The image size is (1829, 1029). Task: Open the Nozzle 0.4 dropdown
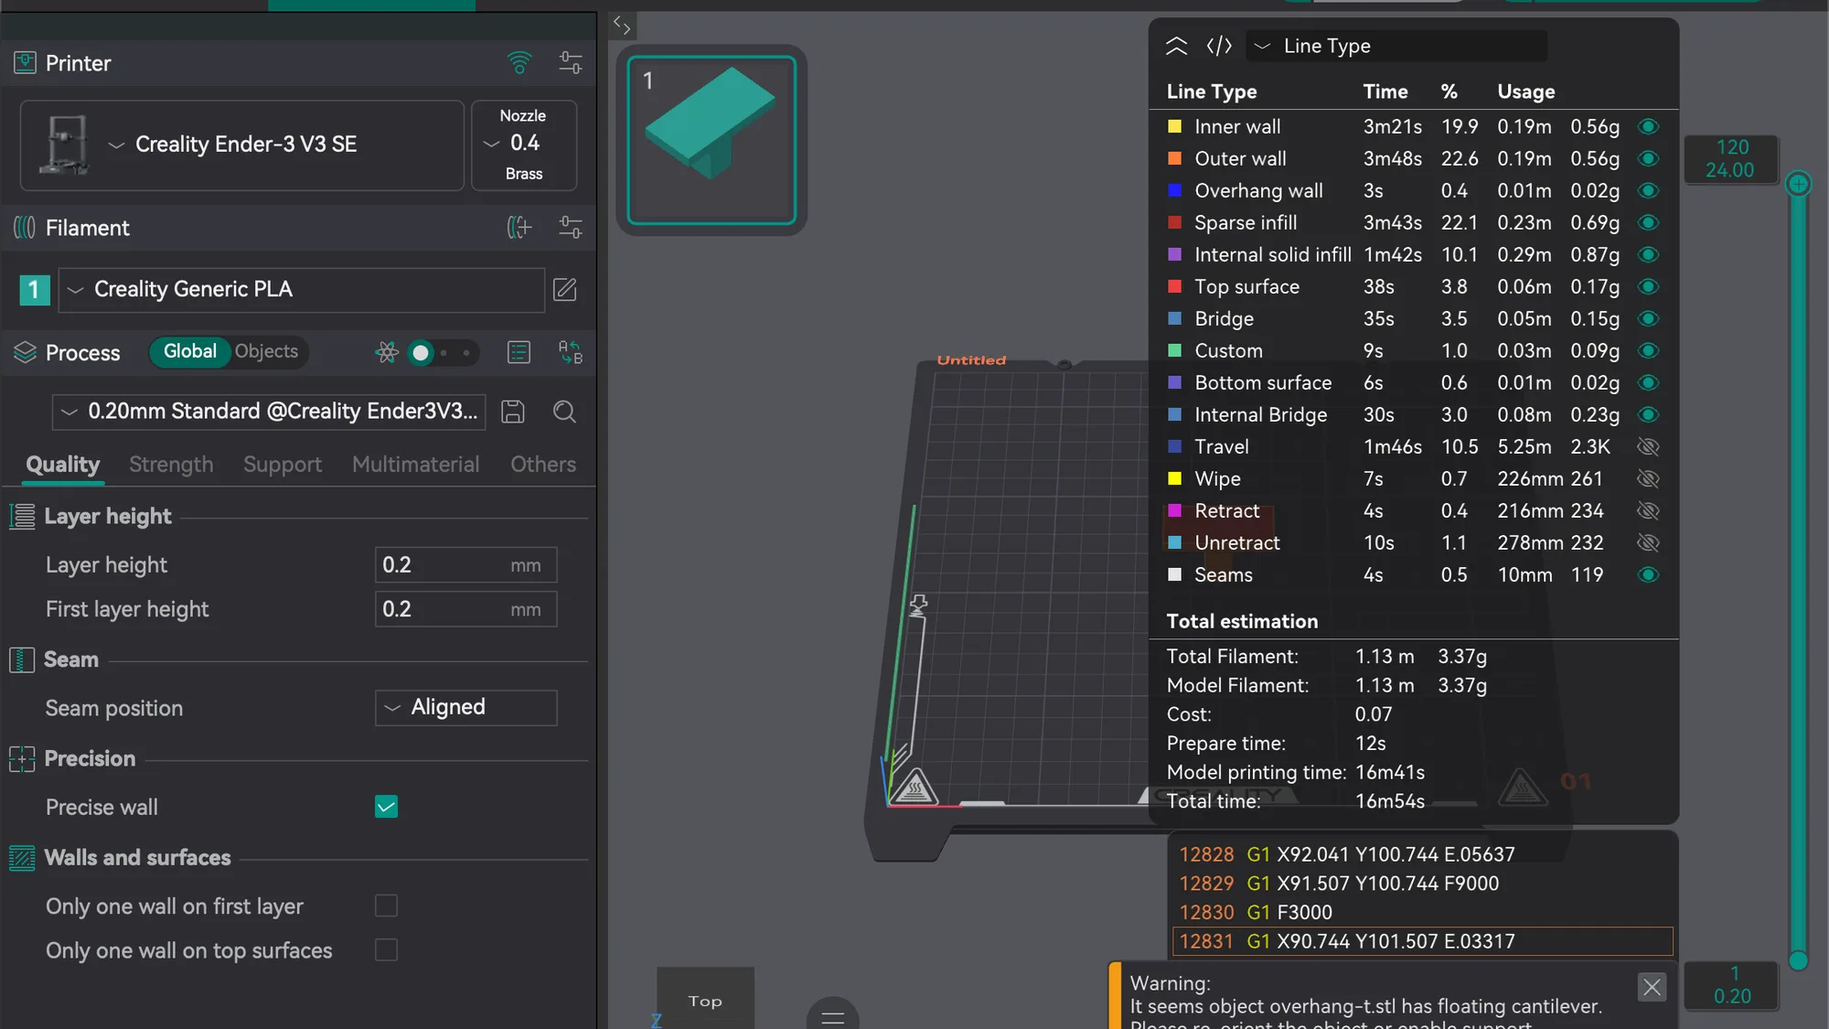(524, 145)
